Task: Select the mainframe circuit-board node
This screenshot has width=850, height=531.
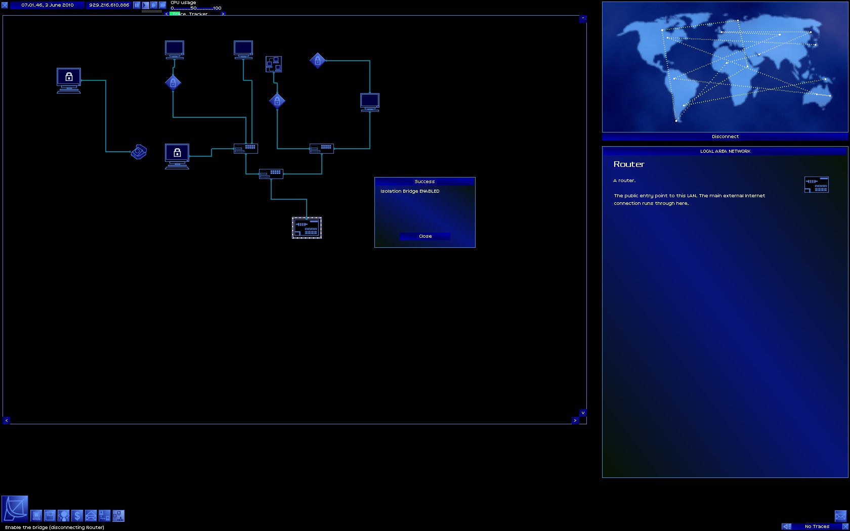Action: click(x=274, y=64)
